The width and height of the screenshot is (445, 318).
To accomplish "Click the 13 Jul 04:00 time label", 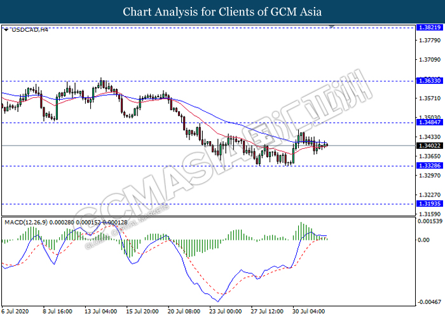I will click(100, 312).
